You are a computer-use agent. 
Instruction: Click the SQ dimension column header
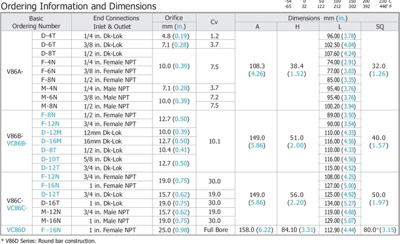pyautogui.click(x=380, y=26)
